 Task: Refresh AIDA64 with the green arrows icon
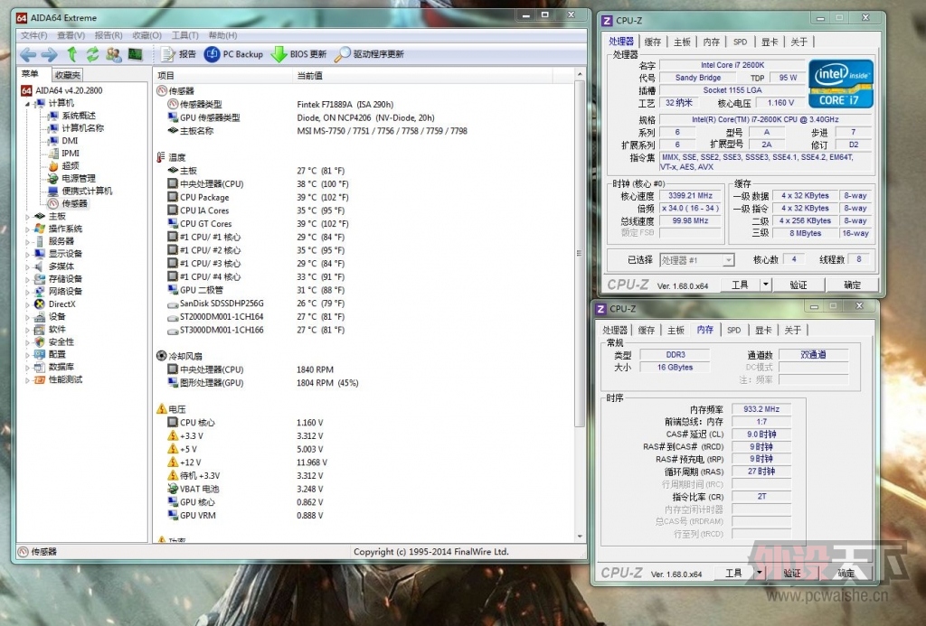(x=93, y=54)
